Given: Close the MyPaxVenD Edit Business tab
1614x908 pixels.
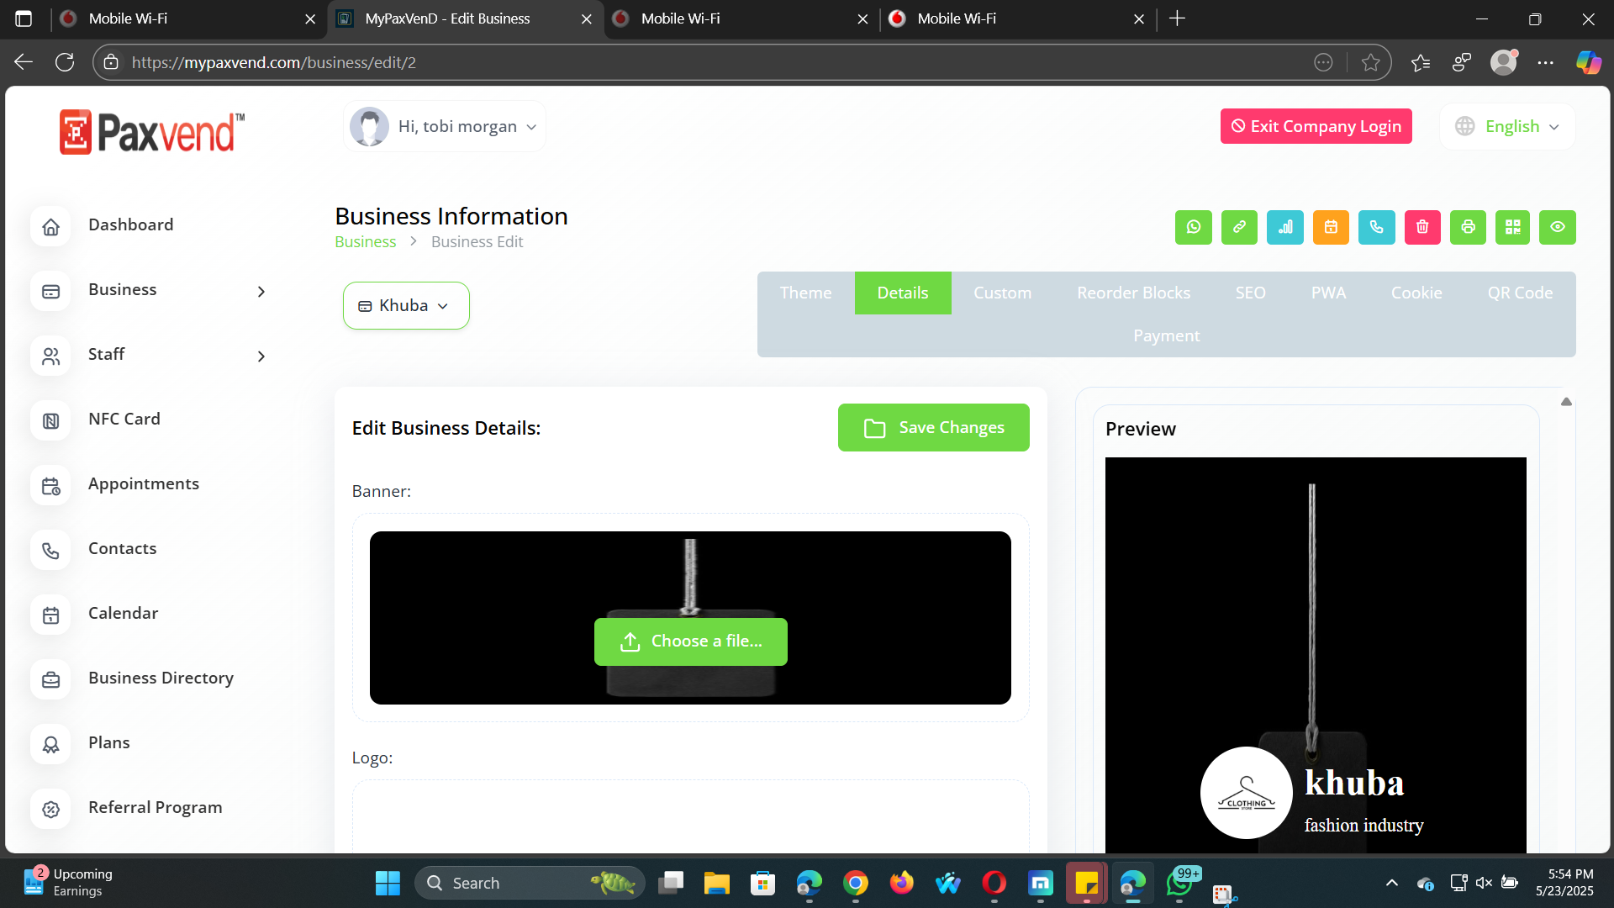Looking at the screenshot, I should point(586,18).
